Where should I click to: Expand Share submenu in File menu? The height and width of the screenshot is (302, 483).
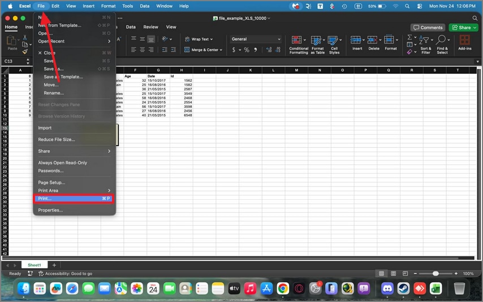pyautogui.click(x=109, y=151)
